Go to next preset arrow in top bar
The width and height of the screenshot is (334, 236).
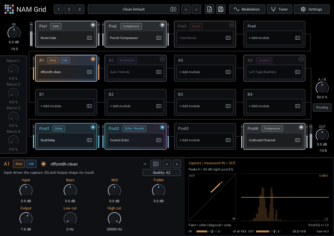pyautogui.click(x=196, y=9)
